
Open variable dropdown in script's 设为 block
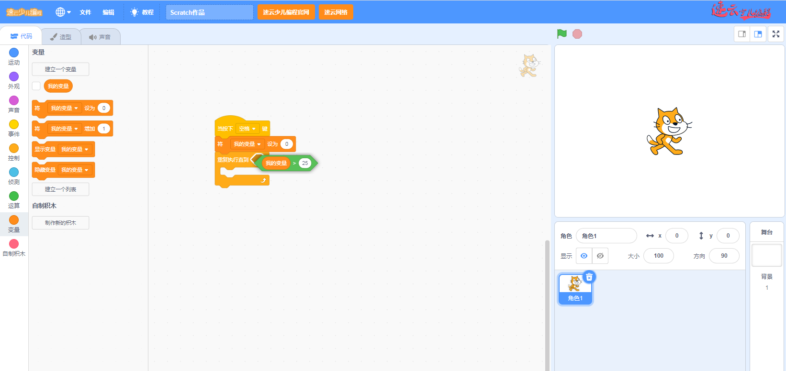coord(247,144)
